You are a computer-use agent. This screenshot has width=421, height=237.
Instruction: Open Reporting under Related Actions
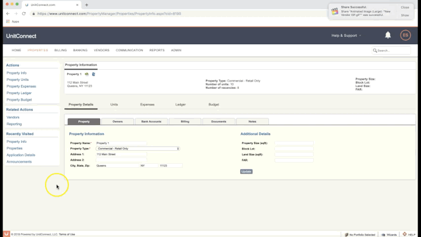pyautogui.click(x=14, y=124)
